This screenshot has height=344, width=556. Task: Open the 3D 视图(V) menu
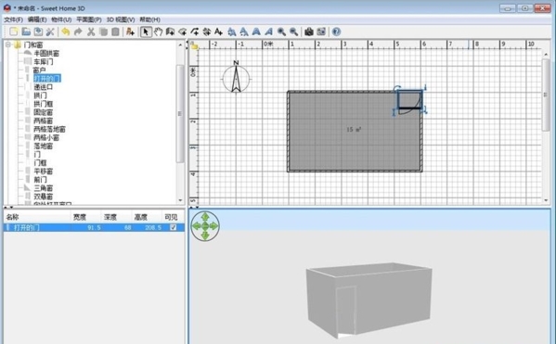(x=121, y=19)
